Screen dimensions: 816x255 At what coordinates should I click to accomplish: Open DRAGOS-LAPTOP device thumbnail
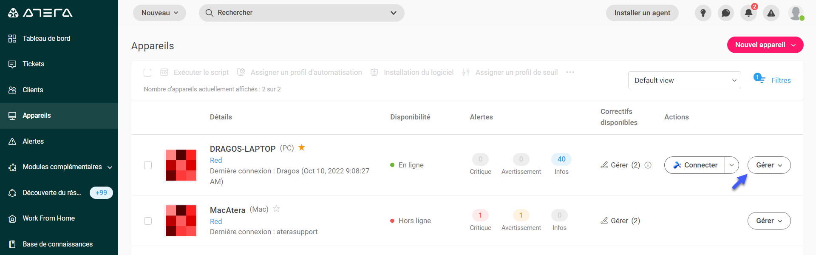click(x=181, y=165)
